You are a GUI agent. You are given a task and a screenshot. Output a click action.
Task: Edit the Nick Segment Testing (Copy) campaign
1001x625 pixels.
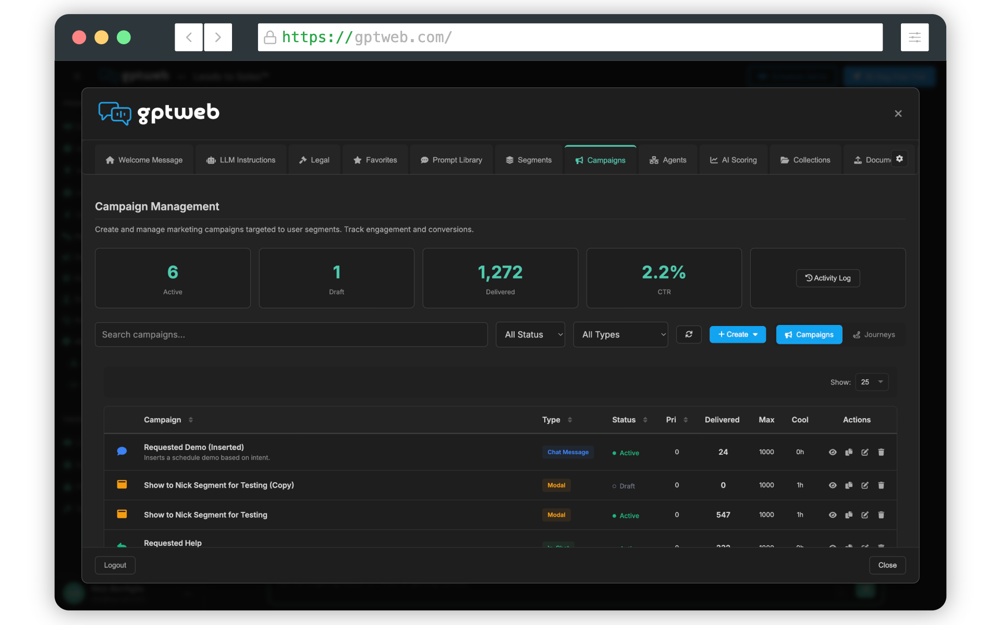[x=865, y=485]
